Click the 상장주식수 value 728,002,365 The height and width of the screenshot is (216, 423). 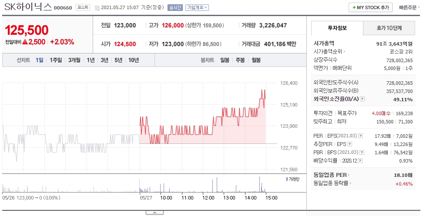click(399, 60)
